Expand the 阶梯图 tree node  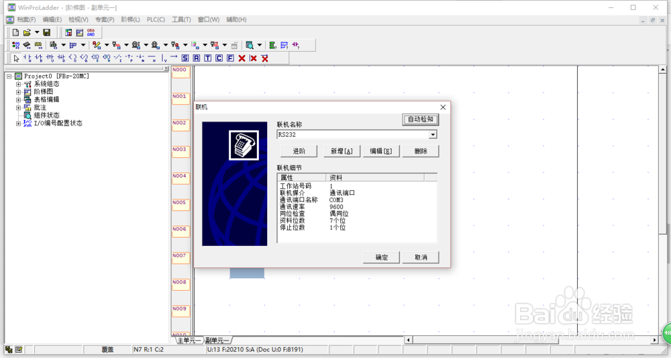(x=18, y=92)
